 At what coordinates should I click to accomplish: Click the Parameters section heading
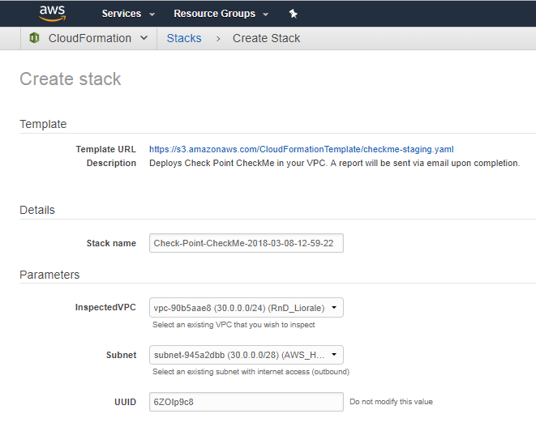49,275
